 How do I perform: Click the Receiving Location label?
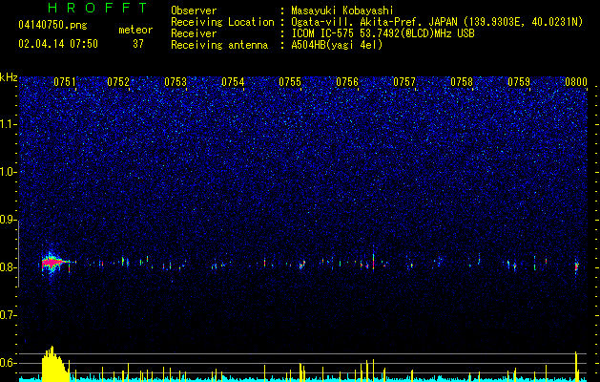pos(222,22)
